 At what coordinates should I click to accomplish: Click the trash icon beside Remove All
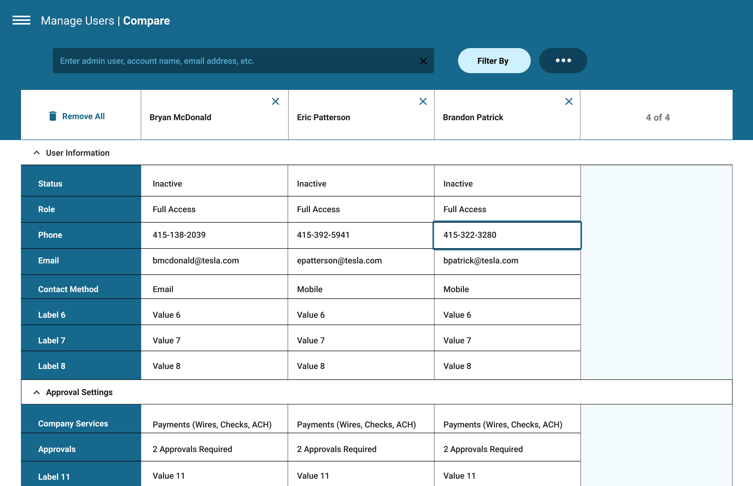(x=53, y=116)
